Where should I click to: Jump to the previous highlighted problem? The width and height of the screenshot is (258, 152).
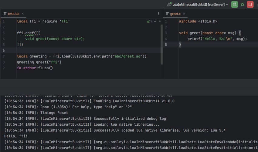(155, 21)
